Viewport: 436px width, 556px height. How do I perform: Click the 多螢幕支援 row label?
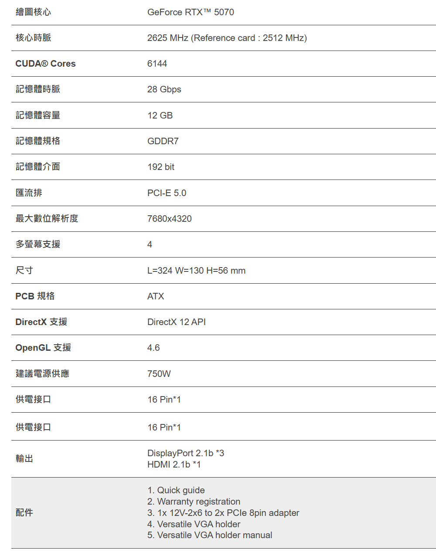(x=38, y=244)
